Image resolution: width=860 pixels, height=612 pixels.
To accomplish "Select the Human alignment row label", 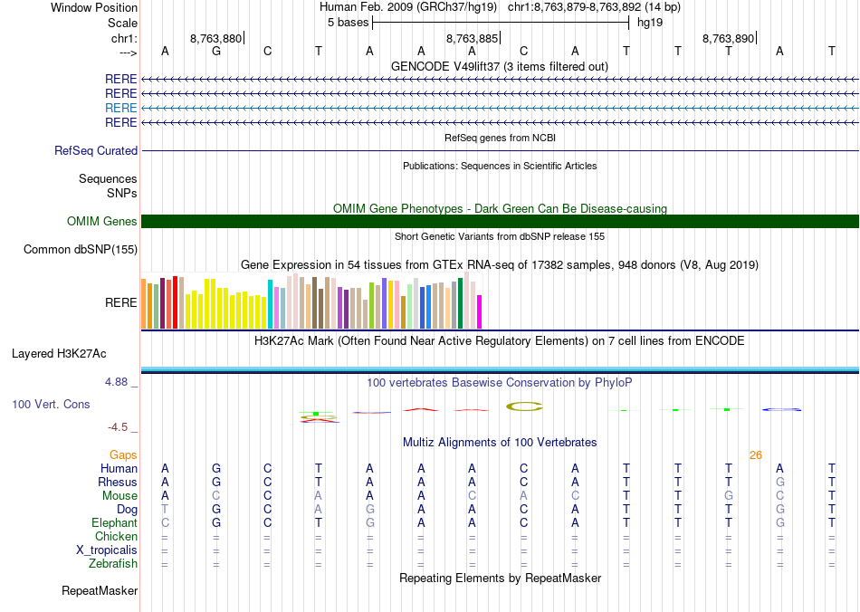I will point(119,468).
